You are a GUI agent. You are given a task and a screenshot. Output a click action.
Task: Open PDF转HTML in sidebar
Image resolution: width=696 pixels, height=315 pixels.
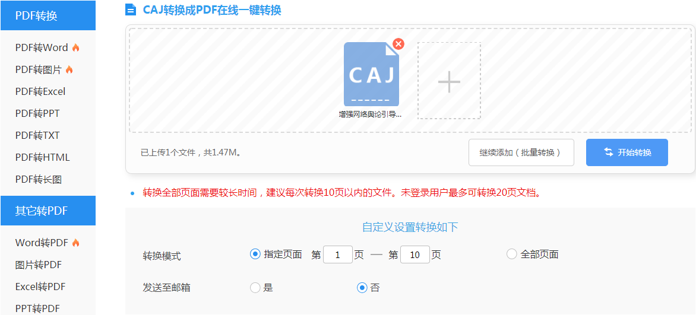tap(42, 158)
